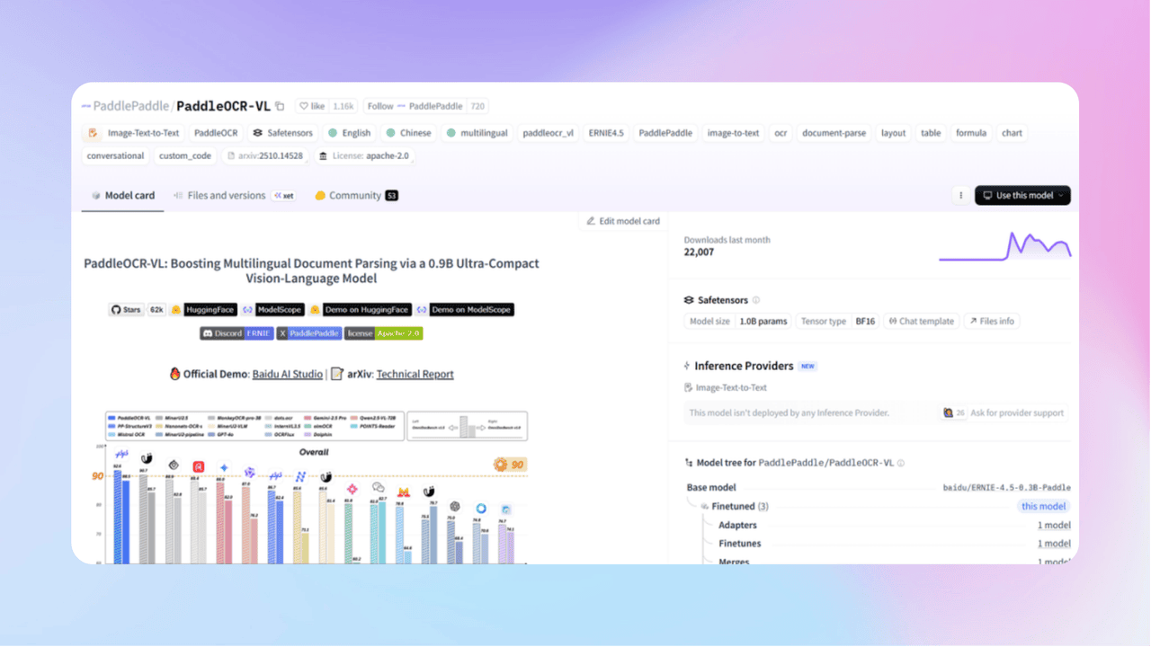Screen dimensions: 1151x647
Task: Expand the Use this model dropdown
Action: point(1022,195)
